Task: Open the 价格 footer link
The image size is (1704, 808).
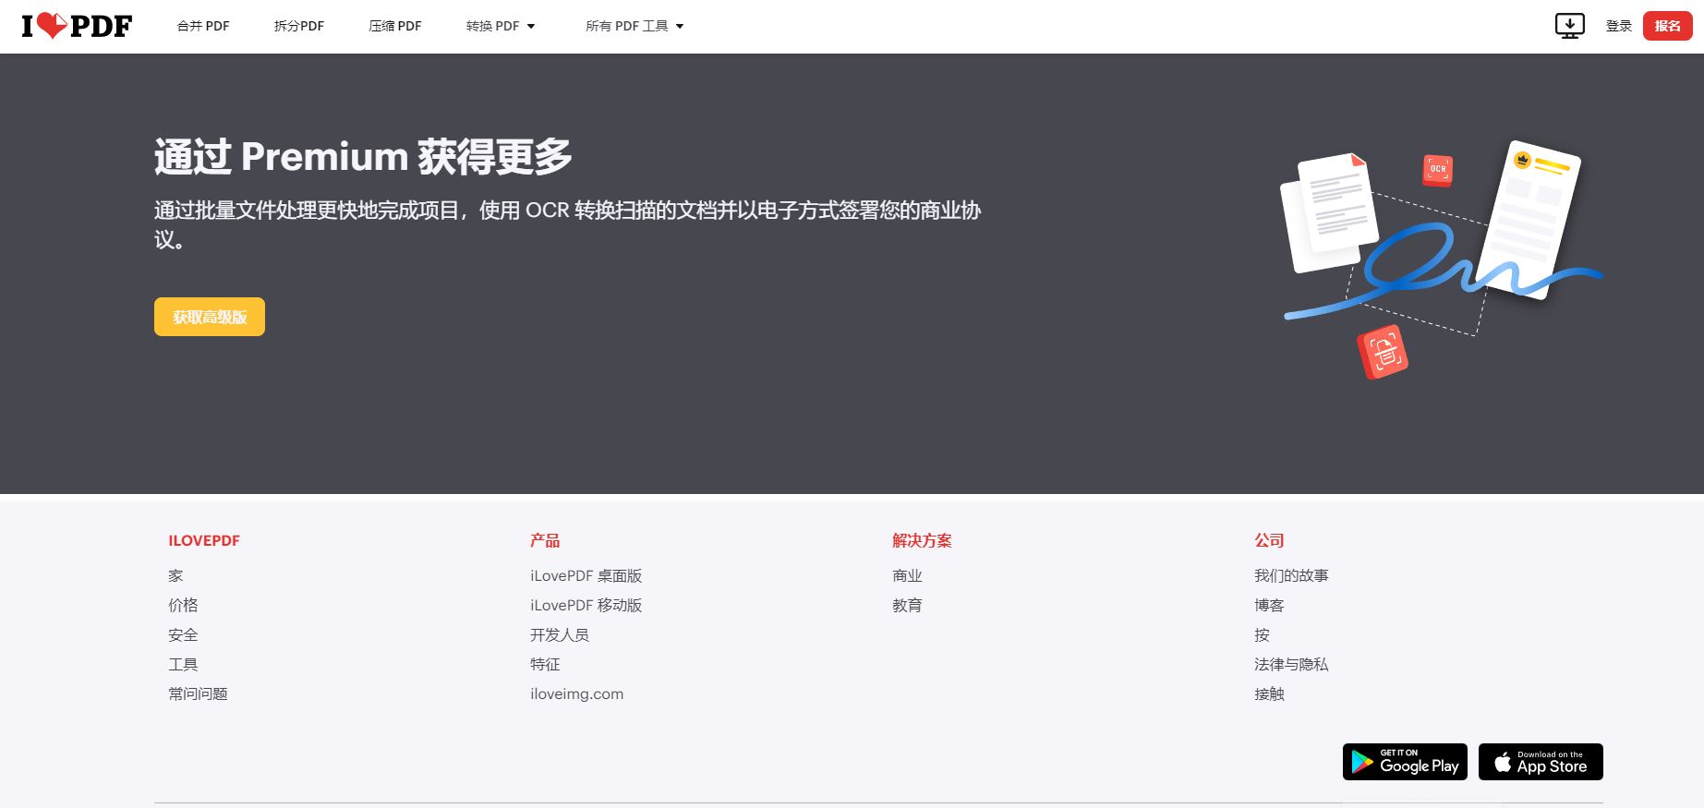Action: click(x=183, y=605)
